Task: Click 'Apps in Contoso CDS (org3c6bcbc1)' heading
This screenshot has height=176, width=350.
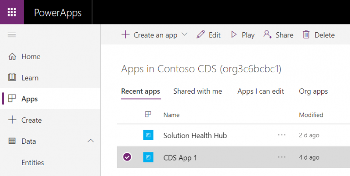Action: coord(201,69)
